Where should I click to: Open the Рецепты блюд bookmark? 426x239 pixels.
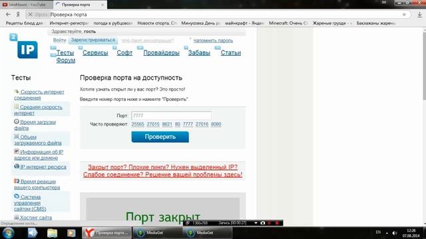point(24,23)
